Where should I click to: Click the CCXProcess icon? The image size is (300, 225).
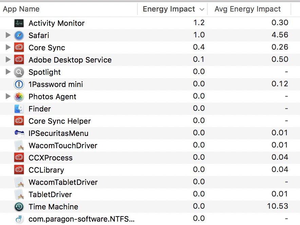(19, 158)
